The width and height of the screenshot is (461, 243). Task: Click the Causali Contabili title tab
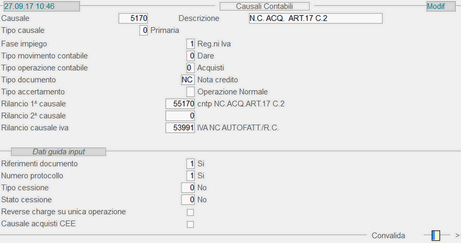point(264,6)
